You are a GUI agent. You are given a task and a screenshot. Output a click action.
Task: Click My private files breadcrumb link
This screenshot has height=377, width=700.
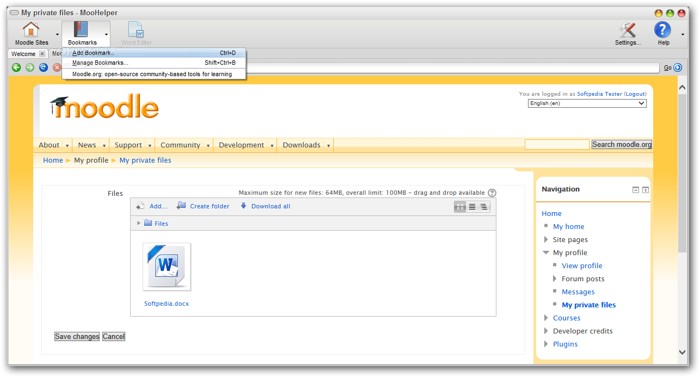click(145, 160)
